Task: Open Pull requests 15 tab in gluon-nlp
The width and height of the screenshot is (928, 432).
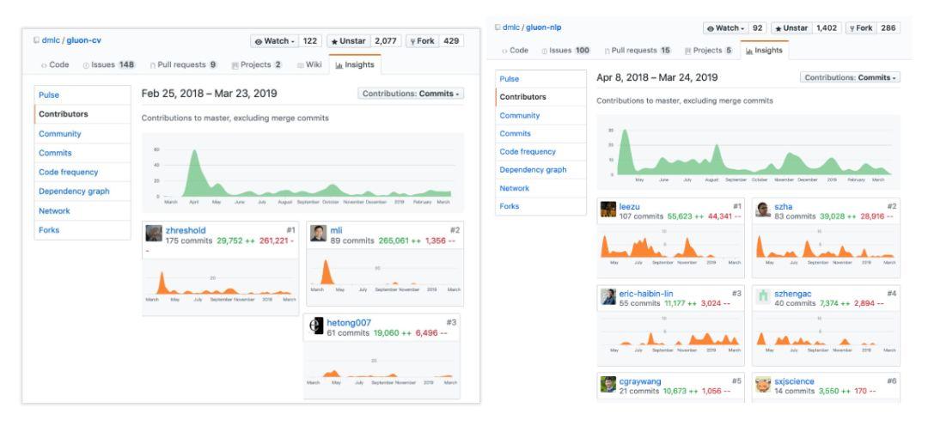Action: (x=638, y=51)
